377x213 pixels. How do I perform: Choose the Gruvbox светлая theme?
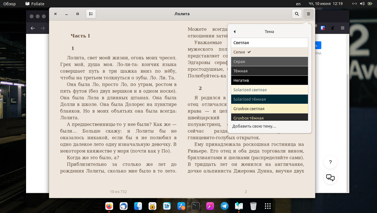click(x=270, y=109)
